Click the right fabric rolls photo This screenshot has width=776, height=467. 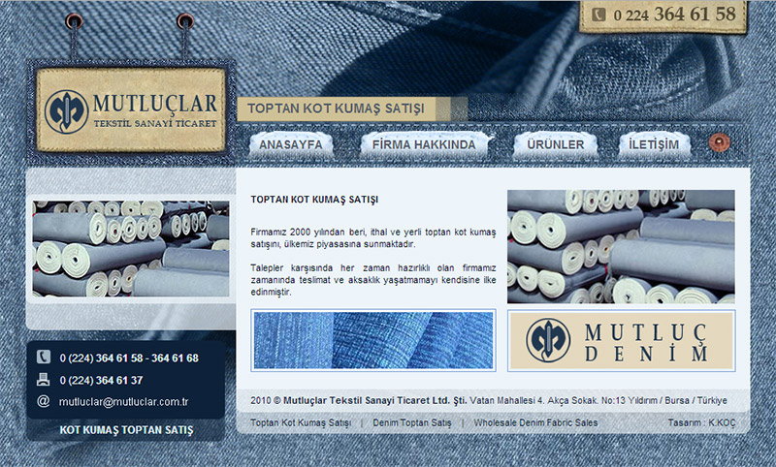click(621, 246)
